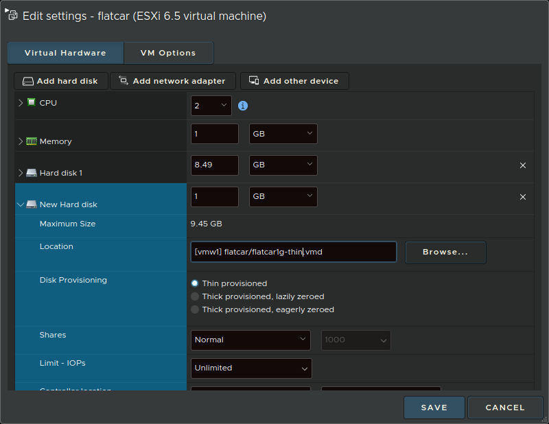Click the Location path text field
The width and height of the screenshot is (549, 424).
pyautogui.click(x=294, y=252)
